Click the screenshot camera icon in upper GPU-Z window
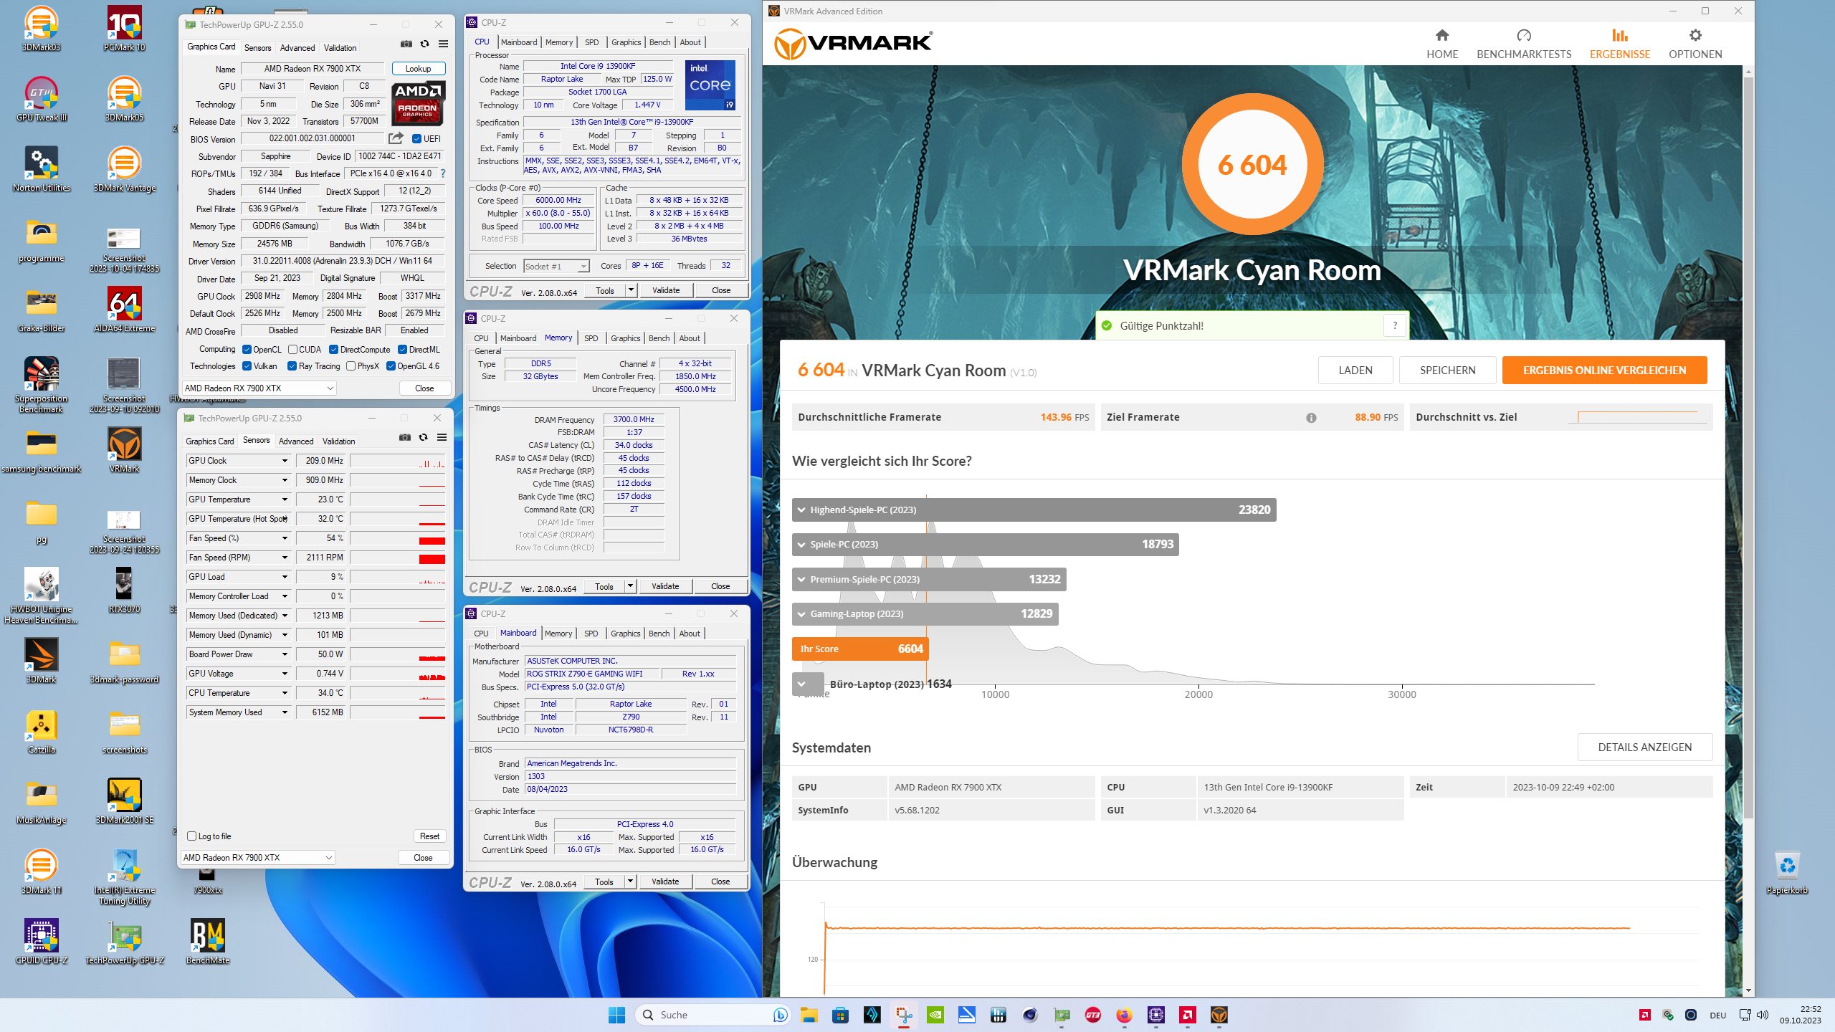The width and height of the screenshot is (1835, 1032). click(x=406, y=44)
